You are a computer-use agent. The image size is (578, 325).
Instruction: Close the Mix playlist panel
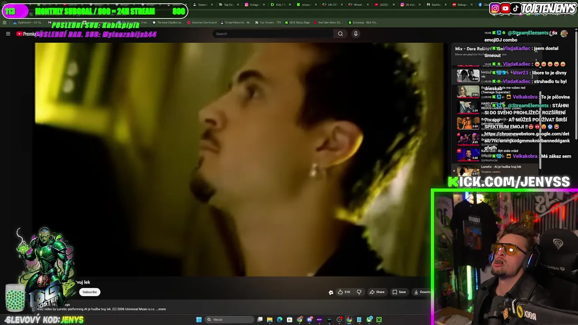pos(536,50)
